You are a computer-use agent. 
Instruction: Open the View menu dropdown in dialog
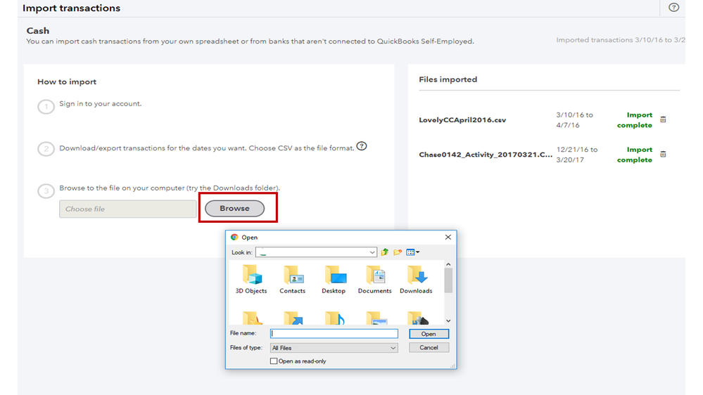413,252
